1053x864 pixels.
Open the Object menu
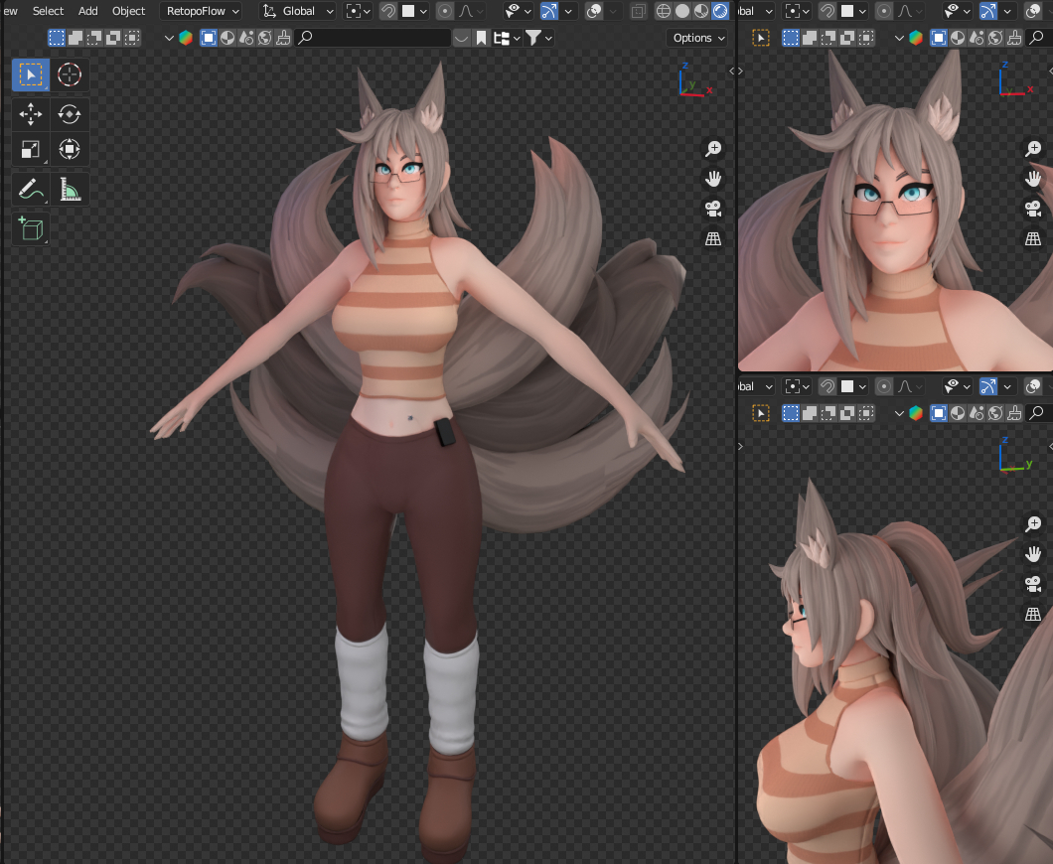click(128, 11)
